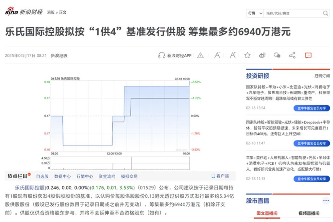Click the warning triangle report icon
The height and width of the screenshot is (222, 333).
pyautogui.click(x=200, y=55)
